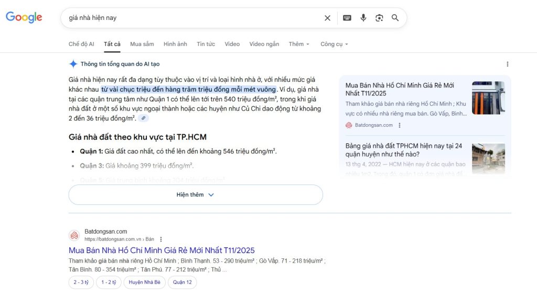Switch to the Hình ảnh tab
The image size is (537, 294).
click(175, 44)
